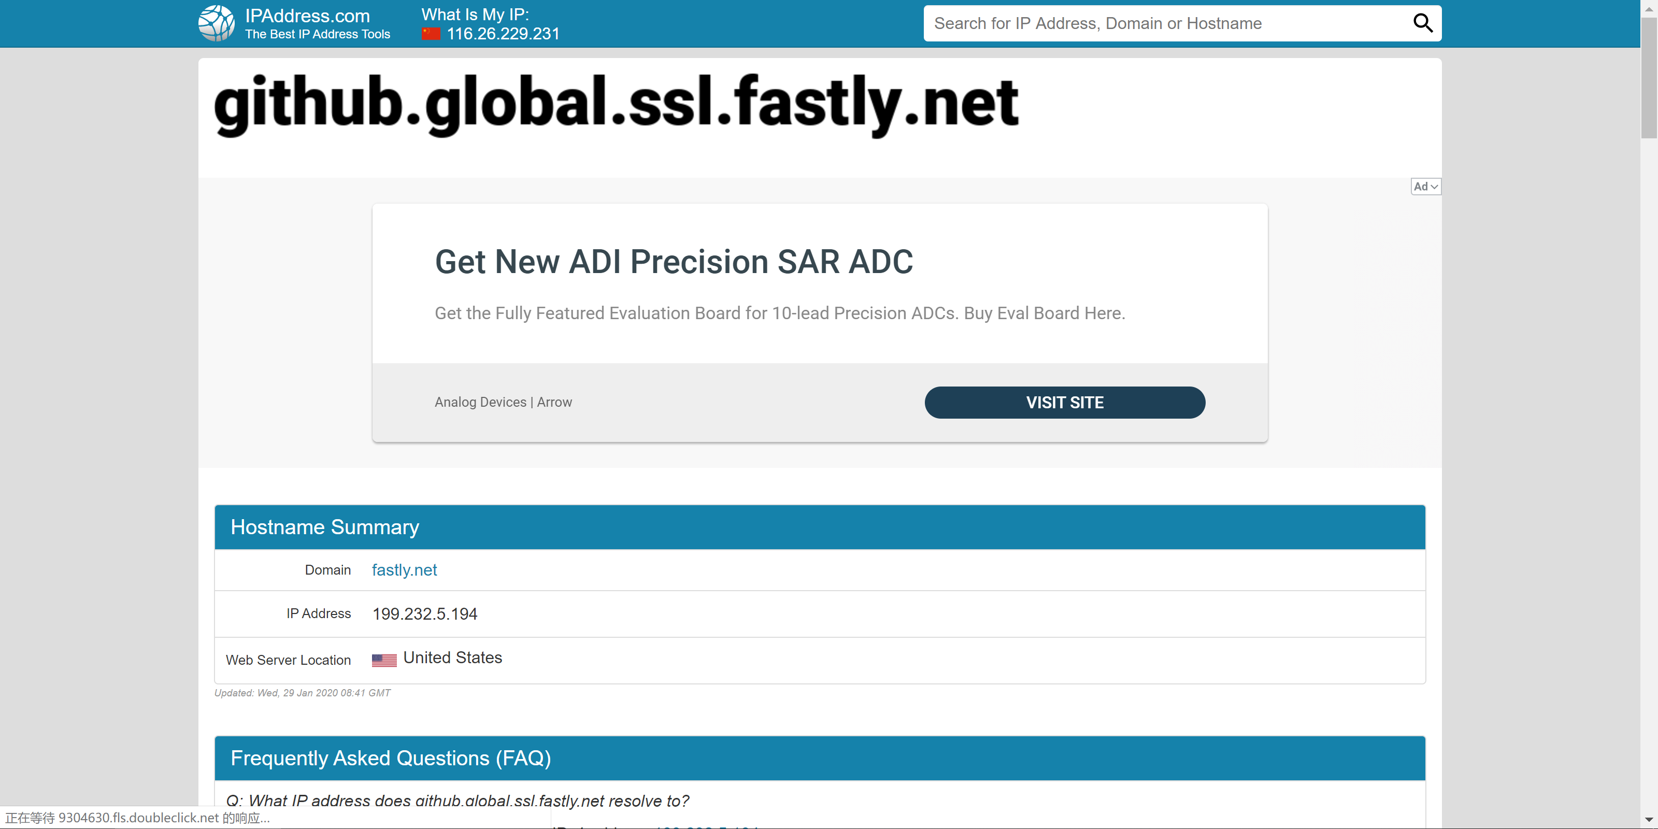Click the Hostname Summary header

pos(325,527)
